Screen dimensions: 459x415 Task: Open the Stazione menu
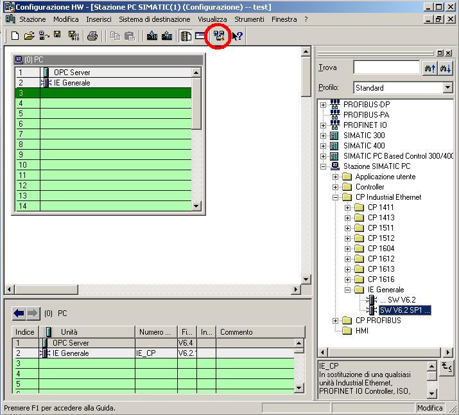tap(33, 19)
